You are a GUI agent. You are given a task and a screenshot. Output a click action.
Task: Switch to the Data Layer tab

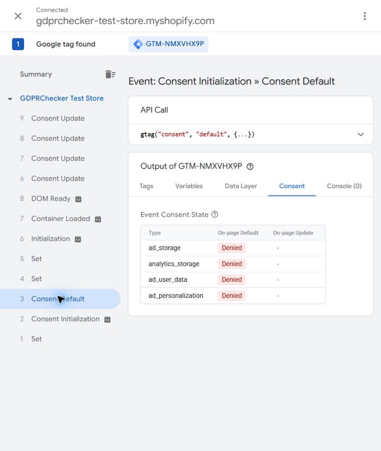[241, 186]
